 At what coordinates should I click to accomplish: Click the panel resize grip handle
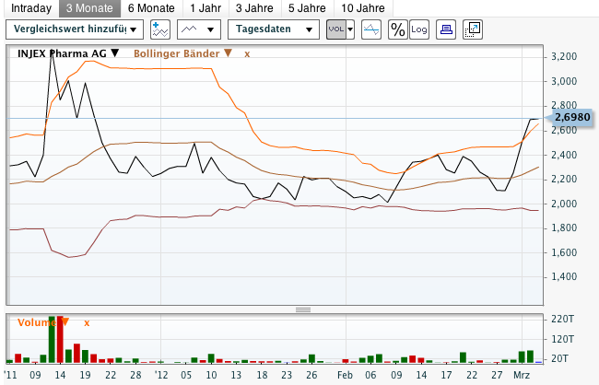click(303, 309)
